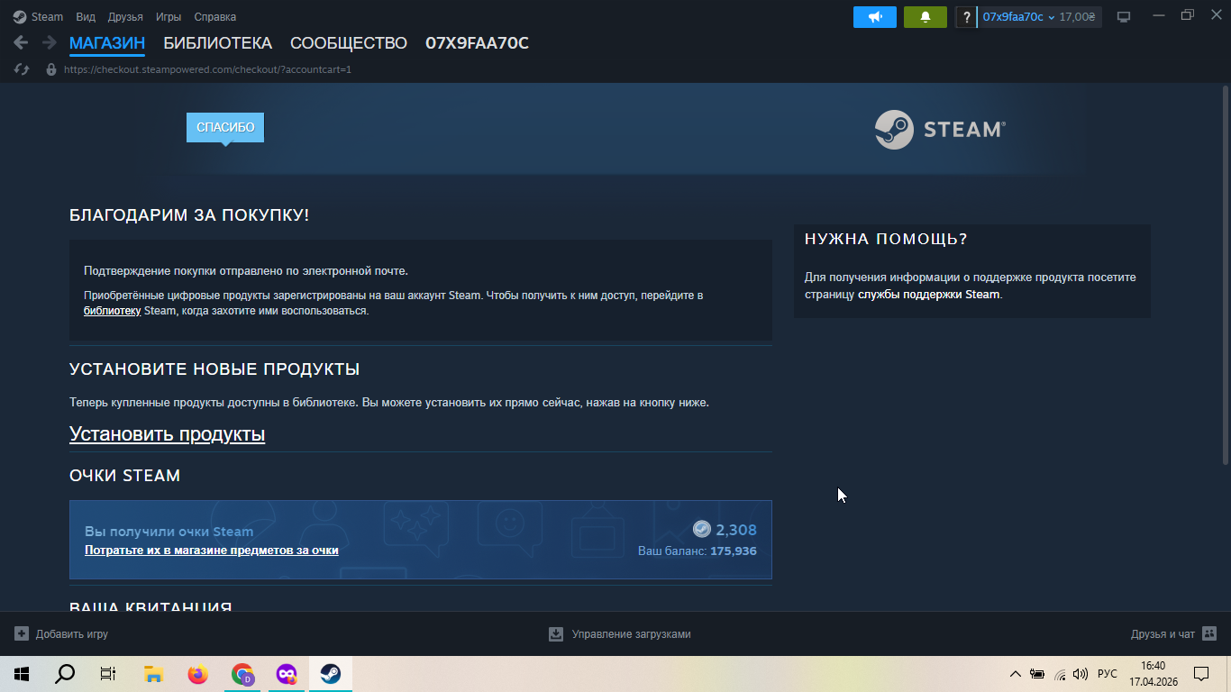Open the Вид menu
Image resolution: width=1231 pixels, height=692 pixels.
click(86, 17)
